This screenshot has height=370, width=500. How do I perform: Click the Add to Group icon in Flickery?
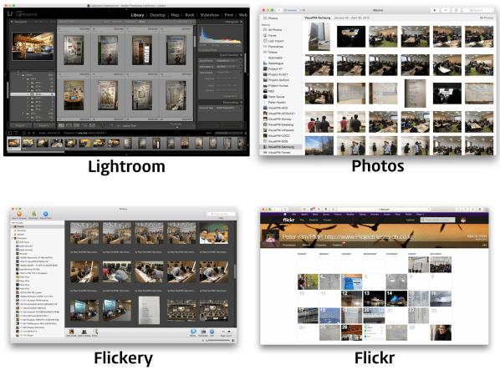point(84,332)
